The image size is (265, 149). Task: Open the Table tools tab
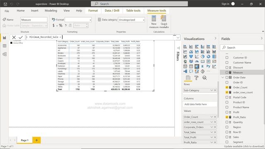(133, 11)
